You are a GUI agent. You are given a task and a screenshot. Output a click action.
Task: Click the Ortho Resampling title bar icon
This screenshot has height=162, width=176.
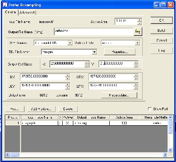tap(5, 5)
